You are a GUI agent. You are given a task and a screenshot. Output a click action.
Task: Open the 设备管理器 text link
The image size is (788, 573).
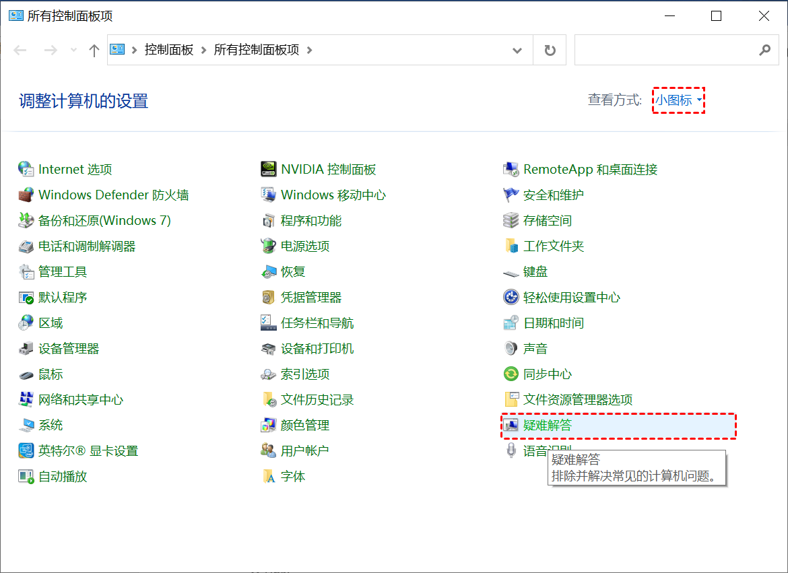(69, 349)
